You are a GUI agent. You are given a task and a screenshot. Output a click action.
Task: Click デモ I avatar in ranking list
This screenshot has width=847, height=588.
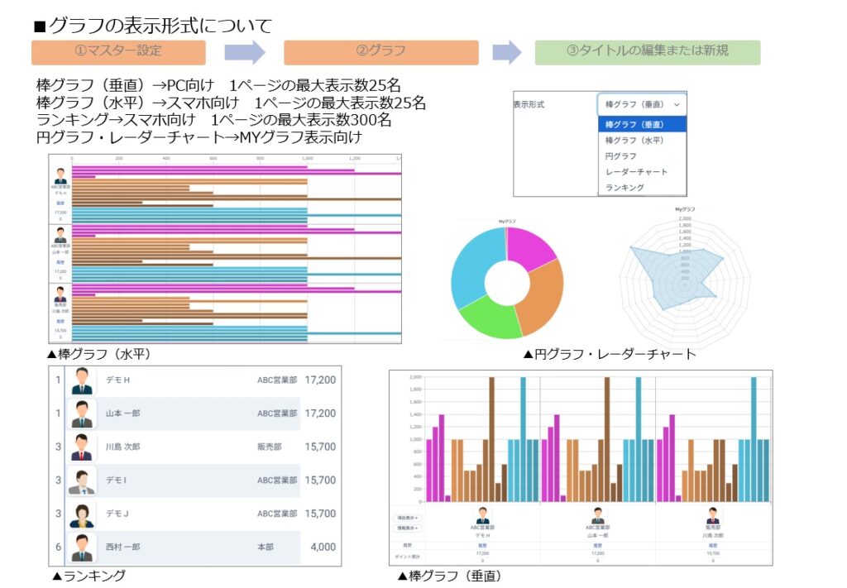click(81, 480)
